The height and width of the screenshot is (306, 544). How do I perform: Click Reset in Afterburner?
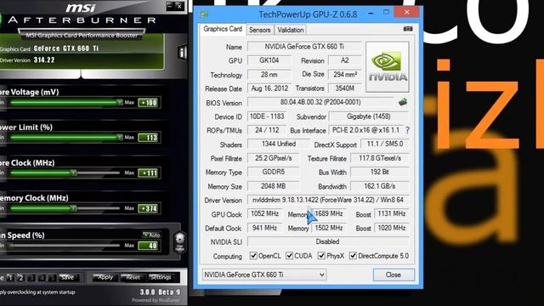(133, 278)
